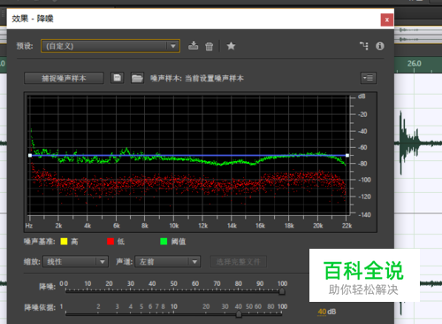Click the 降噪 slider handle at 100

(282, 291)
